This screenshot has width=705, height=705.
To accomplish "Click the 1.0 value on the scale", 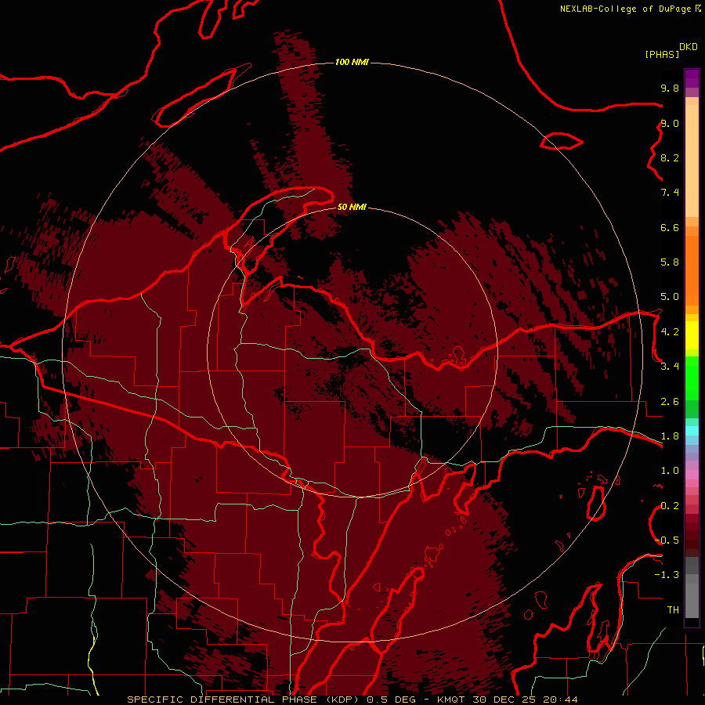I will [x=670, y=471].
